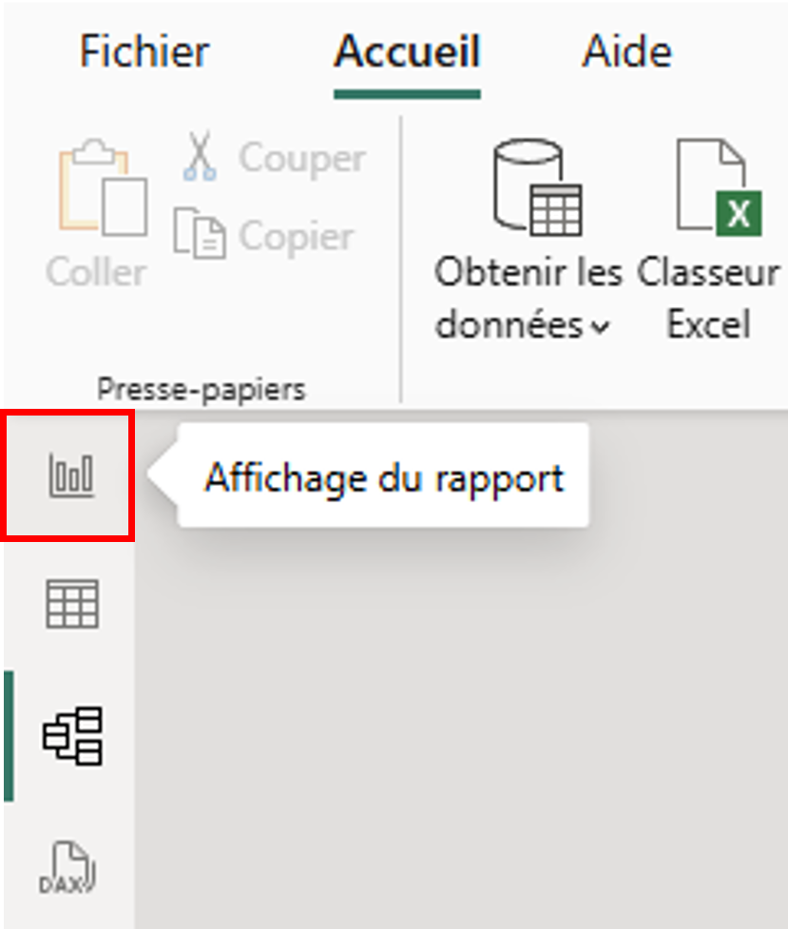
Task: Click the Affichage du rapport tooltip
Action: [384, 477]
